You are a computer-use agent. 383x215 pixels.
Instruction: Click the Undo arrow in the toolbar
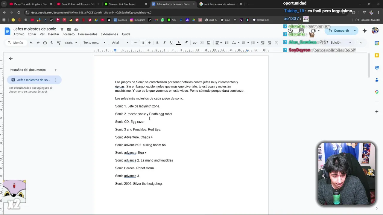(x=31, y=43)
